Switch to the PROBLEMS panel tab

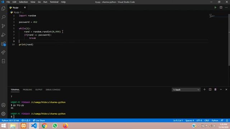pyautogui.click(x=27, y=90)
